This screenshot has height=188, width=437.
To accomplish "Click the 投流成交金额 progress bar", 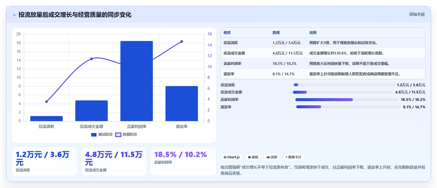I will point(343,92).
